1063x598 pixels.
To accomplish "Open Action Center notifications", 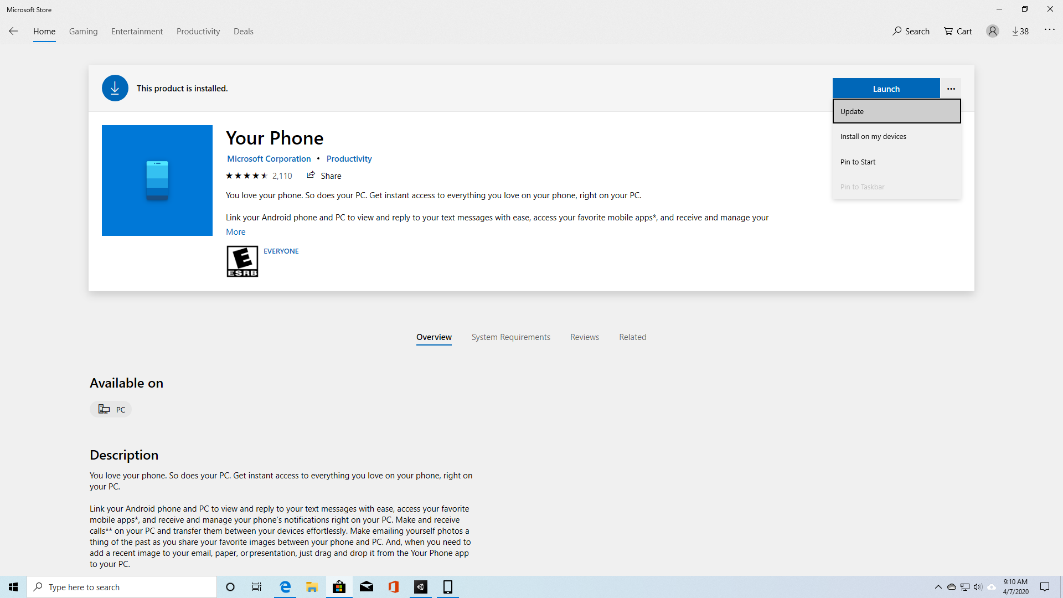I will click(1045, 587).
